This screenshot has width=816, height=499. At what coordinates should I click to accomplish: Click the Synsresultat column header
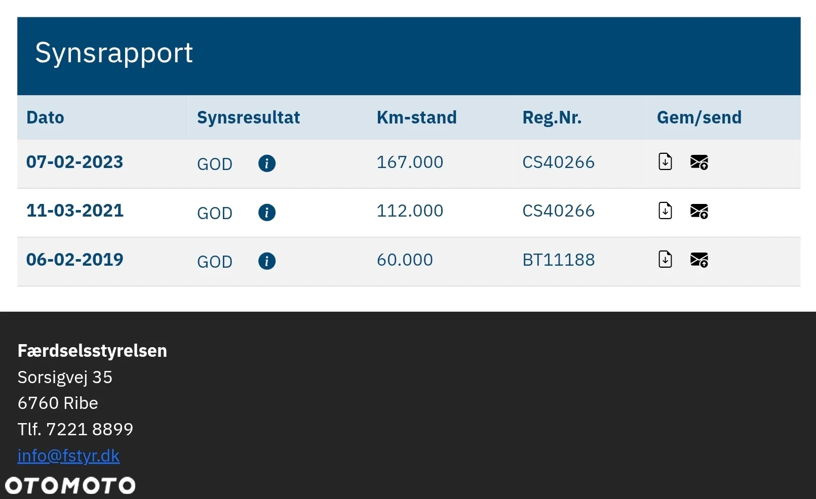tap(248, 117)
